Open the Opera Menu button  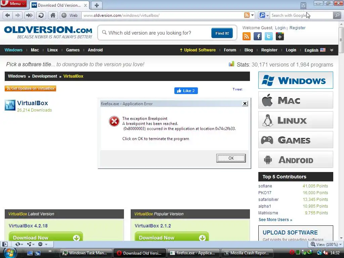tap(13, 3)
